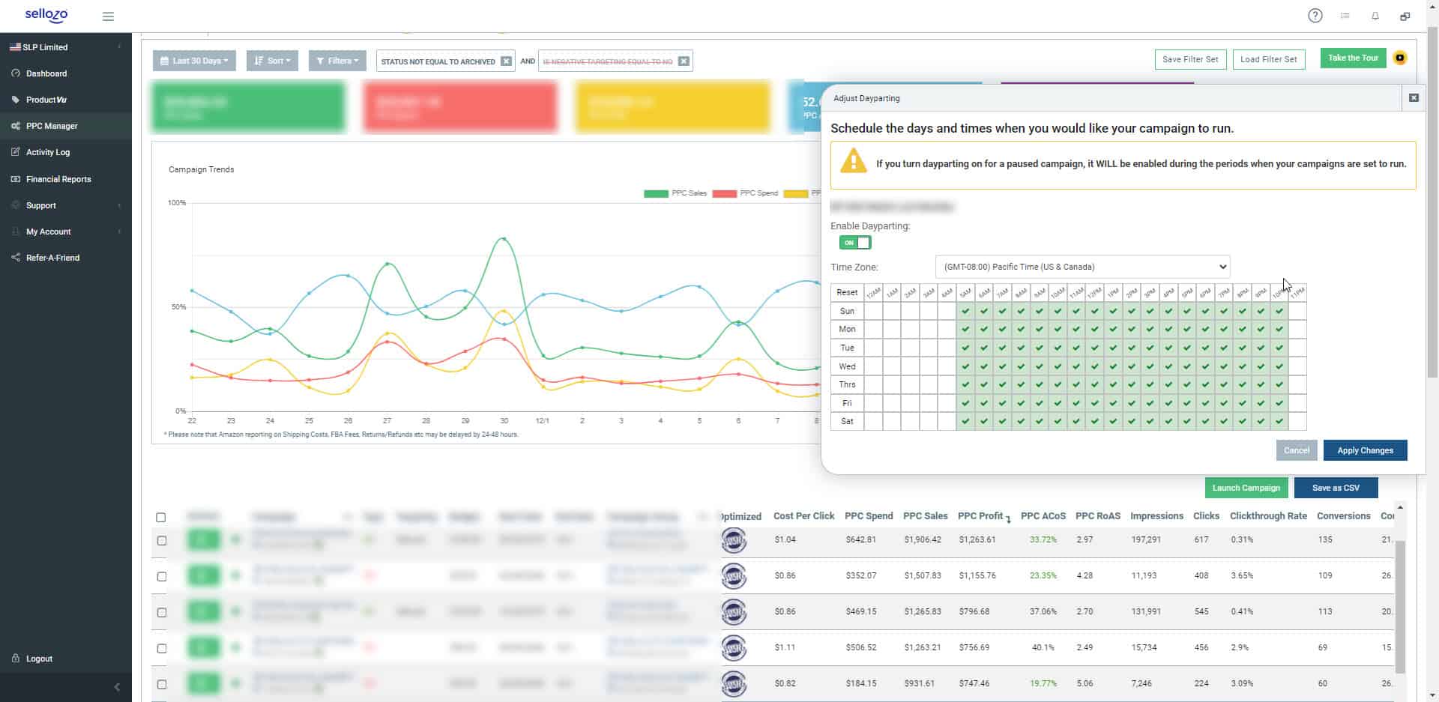Viewport: 1439px width, 702px height.
Task: Open the Time Zone dropdown
Action: click(x=1081, y=266)
